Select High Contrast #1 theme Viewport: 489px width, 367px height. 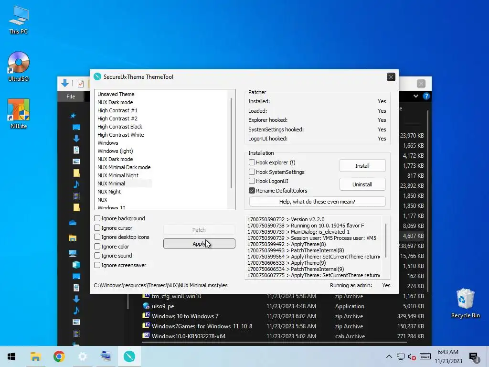coord(117,110)
